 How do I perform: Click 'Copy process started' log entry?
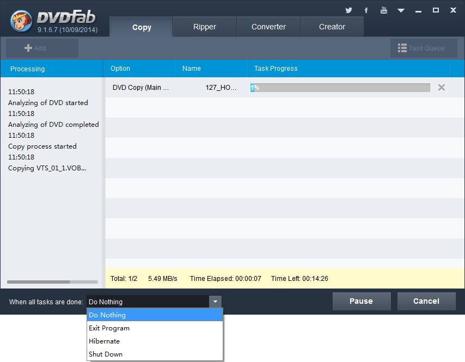42,146
